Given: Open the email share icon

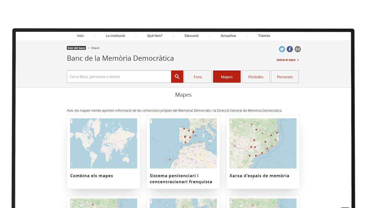Looking at the screenshot, I should point(298,49).
